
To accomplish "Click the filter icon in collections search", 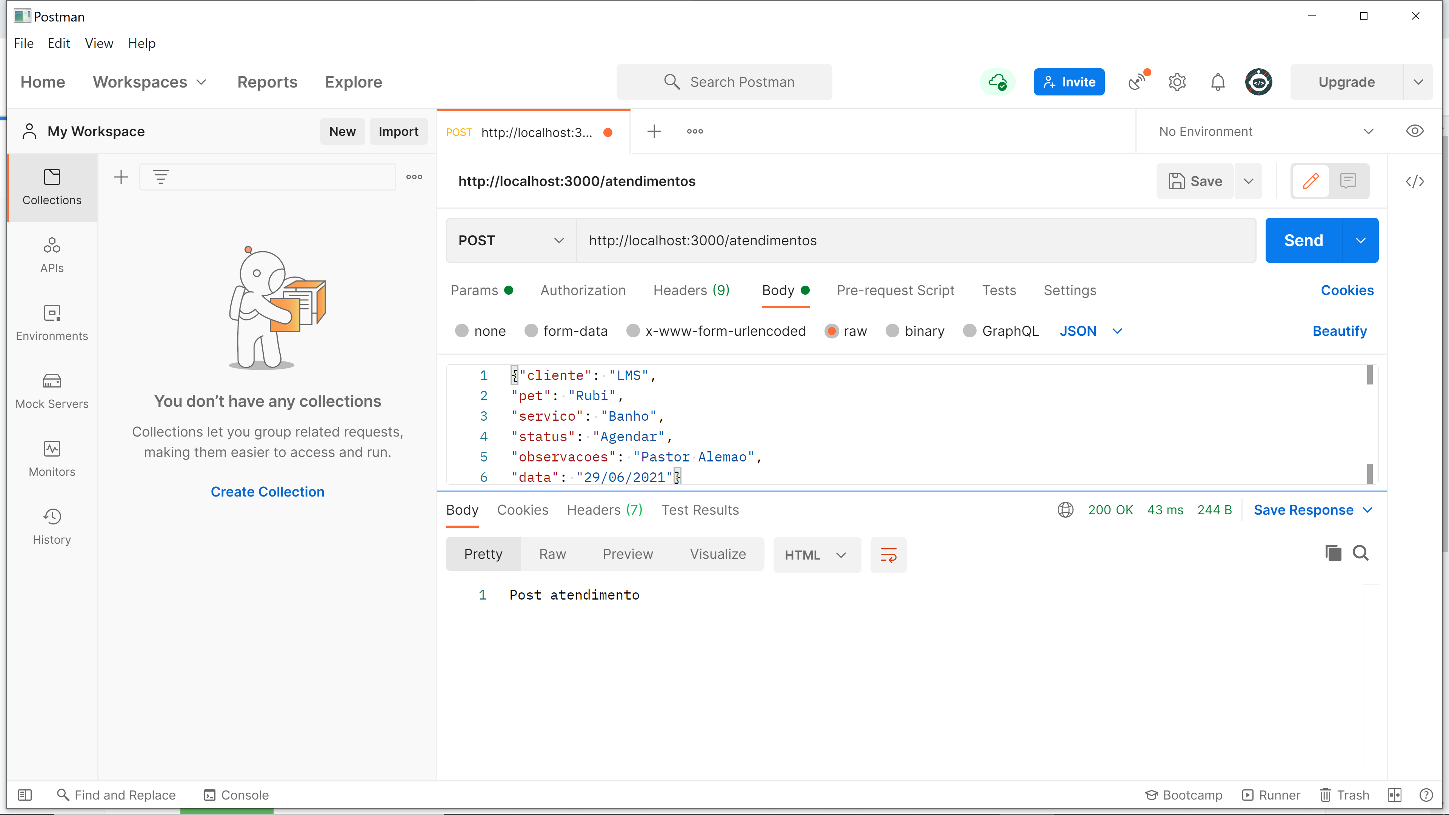I will click(161, 177).
